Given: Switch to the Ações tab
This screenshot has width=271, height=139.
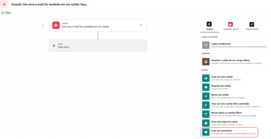Looking at the screenshot, I should pos(209,26).
